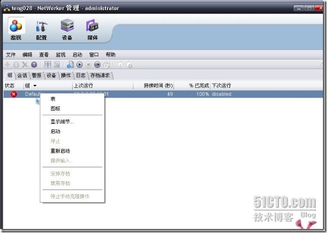Click the 49 duration value
The width and height of the screenshot is (327, 233).
click(170, 94)
